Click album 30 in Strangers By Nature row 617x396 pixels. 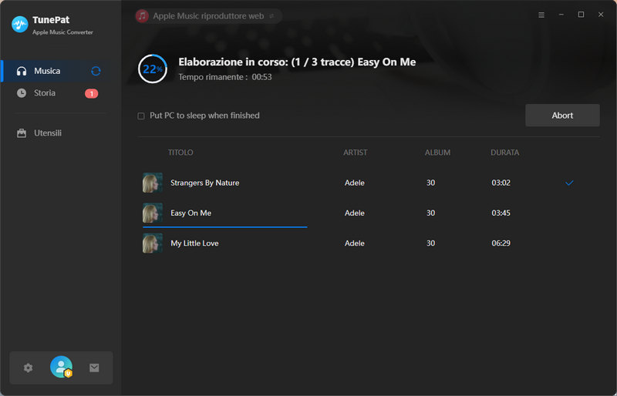pos(431,183)
